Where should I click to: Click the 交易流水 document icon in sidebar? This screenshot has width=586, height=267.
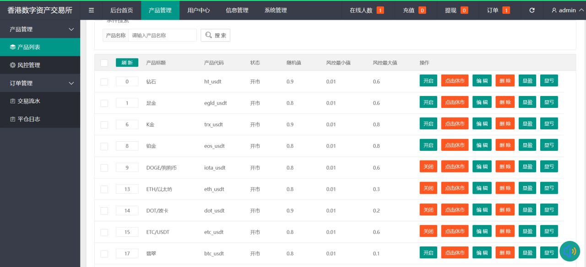click(x=13, y=101)
